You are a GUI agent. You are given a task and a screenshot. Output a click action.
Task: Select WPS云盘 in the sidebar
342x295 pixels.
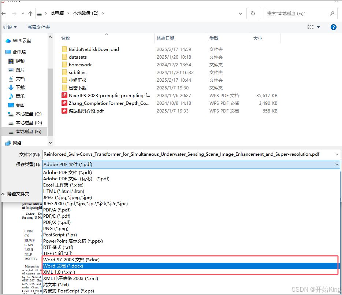click(x=18, y=41)
